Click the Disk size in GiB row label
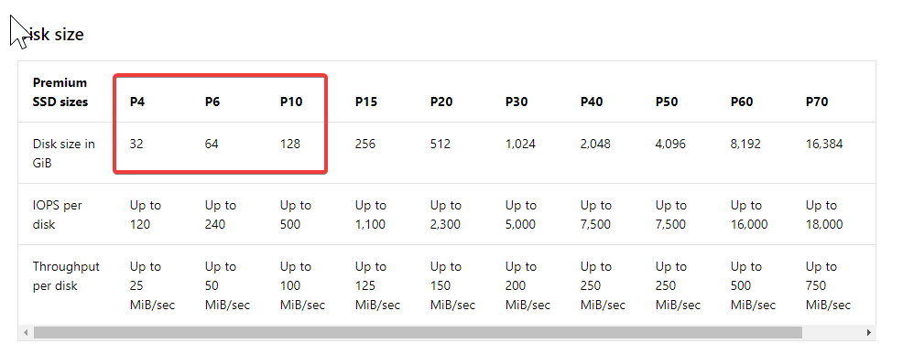The image size is (903, 354). tap(64, 153)
